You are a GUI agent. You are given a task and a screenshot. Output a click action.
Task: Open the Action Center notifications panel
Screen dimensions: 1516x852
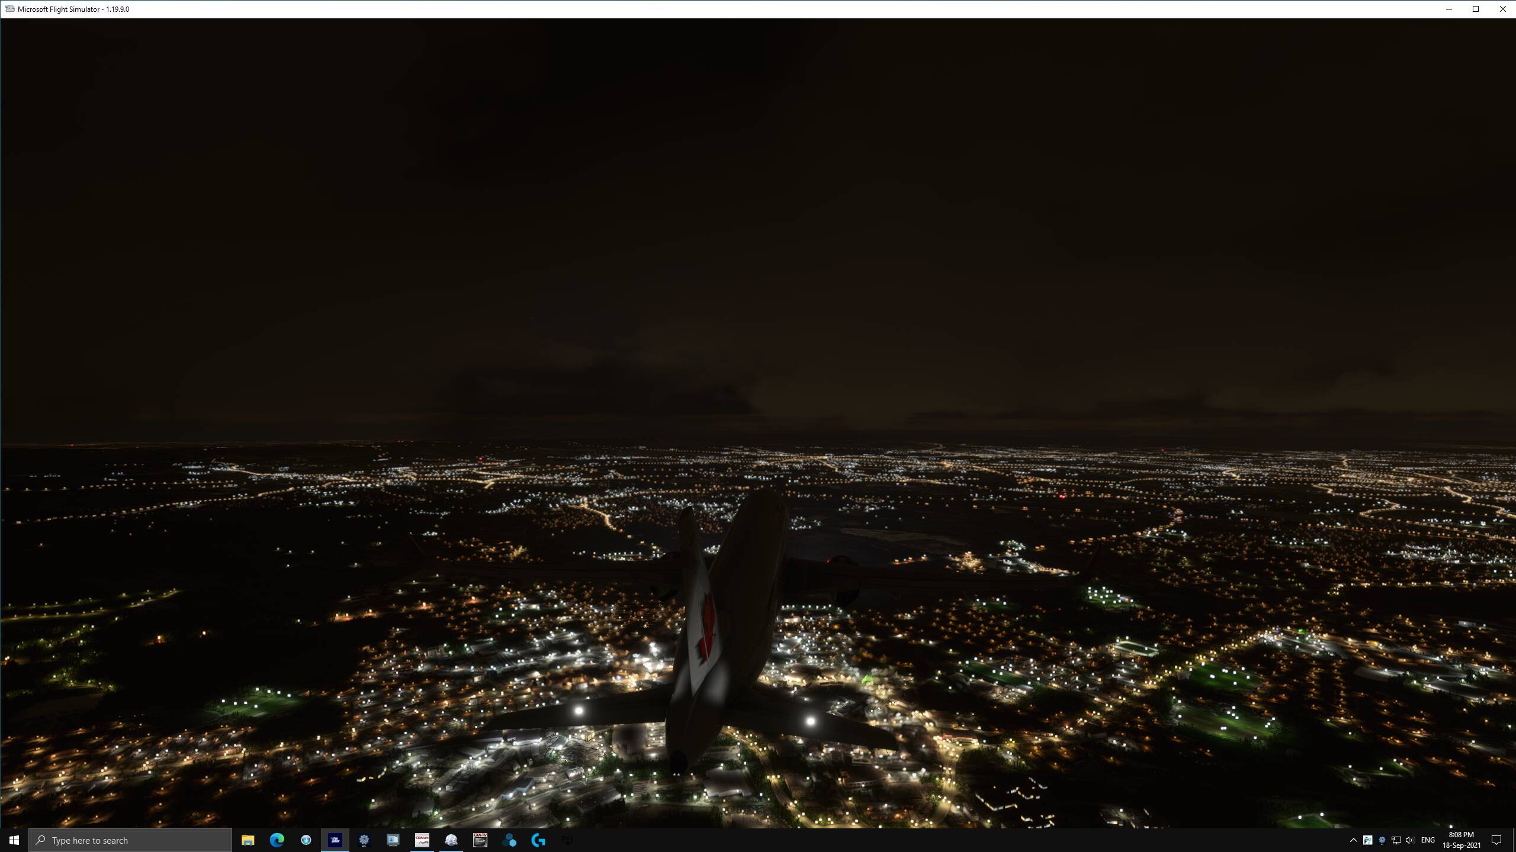[1496, 840]
